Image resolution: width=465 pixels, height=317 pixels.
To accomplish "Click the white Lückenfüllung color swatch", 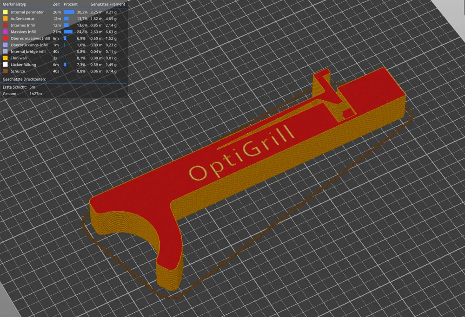I will 5,65.
